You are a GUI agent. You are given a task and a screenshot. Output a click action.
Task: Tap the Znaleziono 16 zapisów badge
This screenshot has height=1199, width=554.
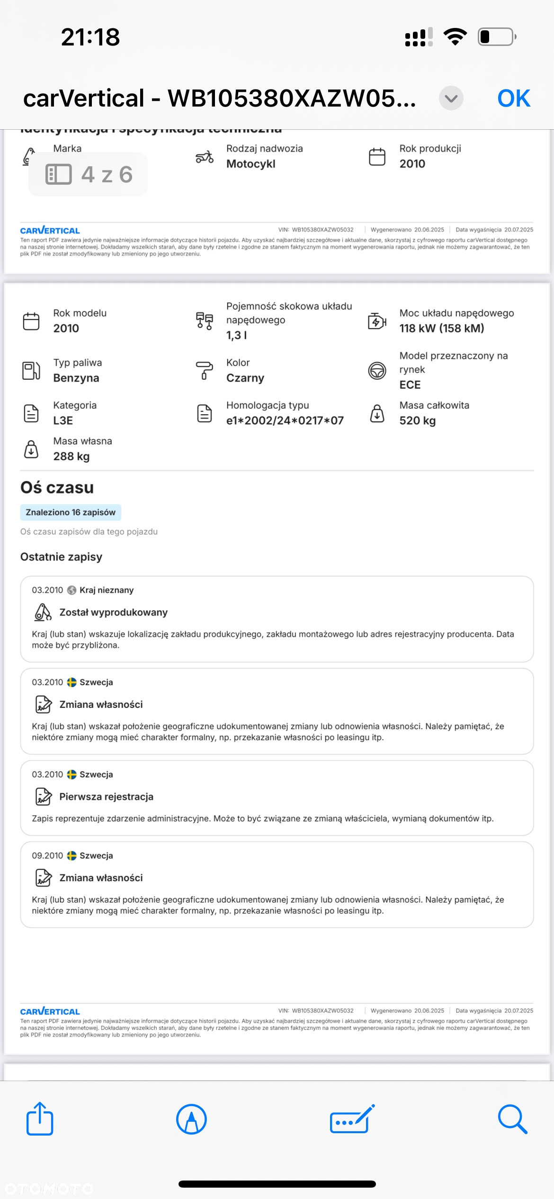pos(71,512)
